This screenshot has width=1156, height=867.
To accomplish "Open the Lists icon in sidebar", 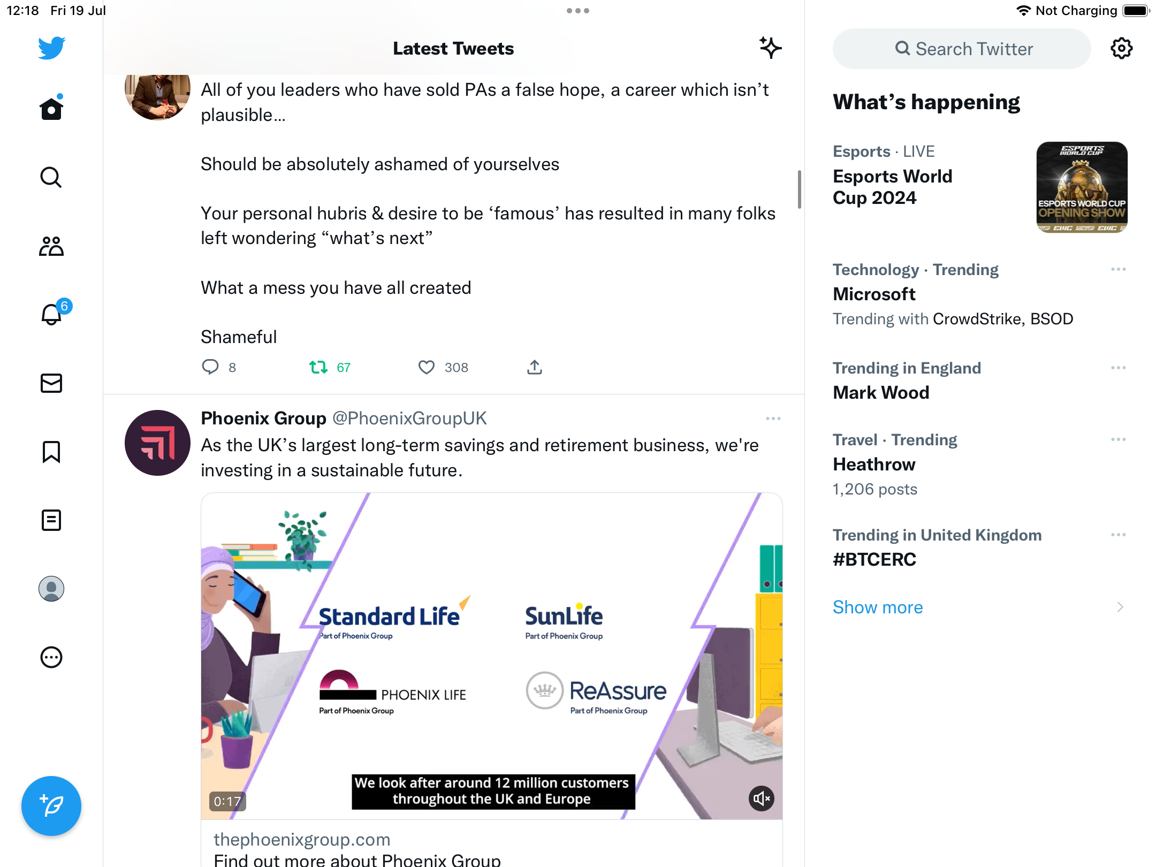I will pos(51,520).
